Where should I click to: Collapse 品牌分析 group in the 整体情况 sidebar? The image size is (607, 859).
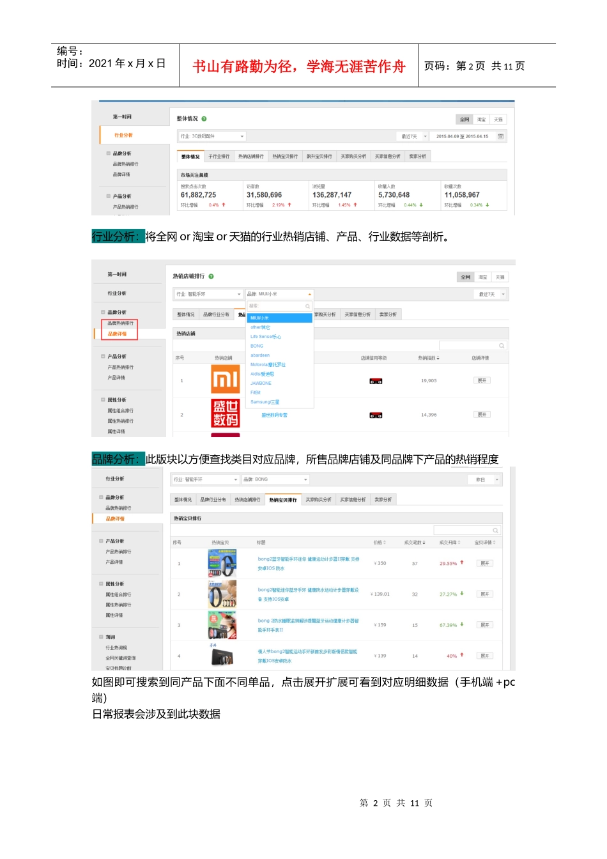coord(109,153)
